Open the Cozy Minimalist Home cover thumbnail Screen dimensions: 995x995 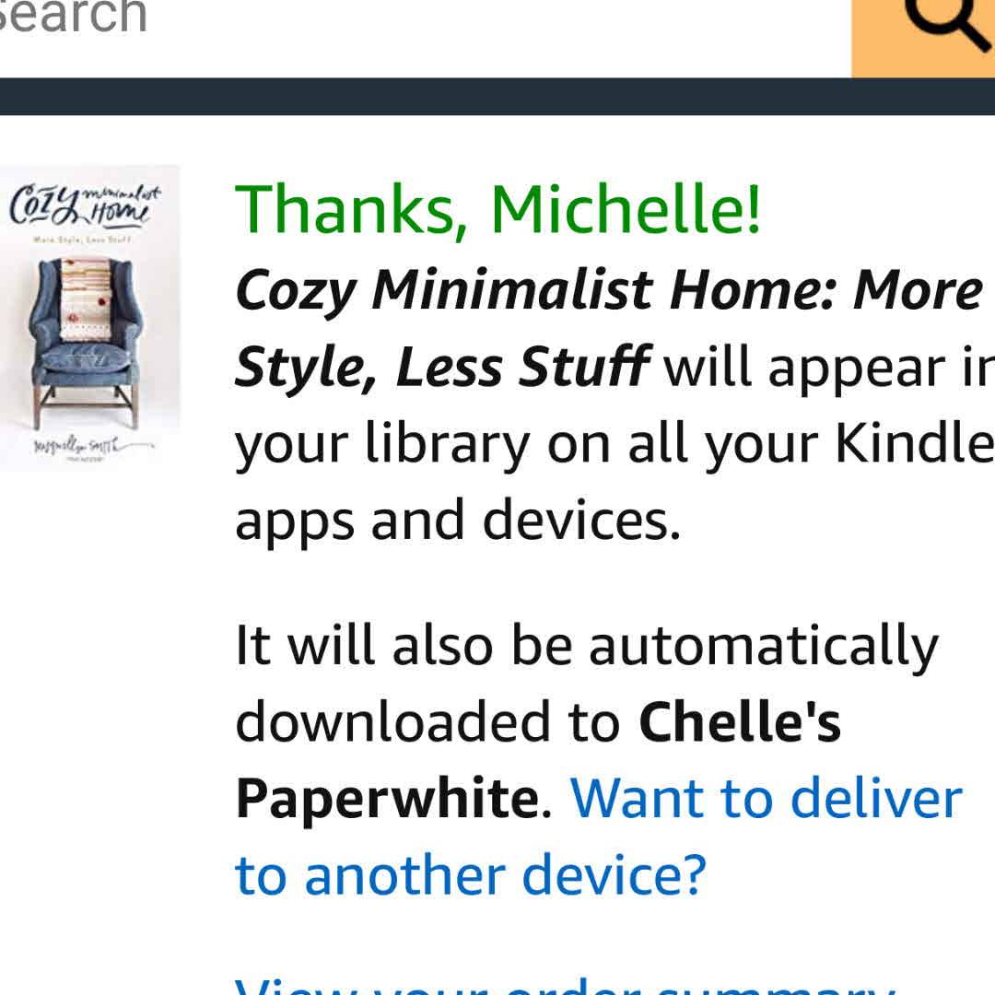point(89,317)
